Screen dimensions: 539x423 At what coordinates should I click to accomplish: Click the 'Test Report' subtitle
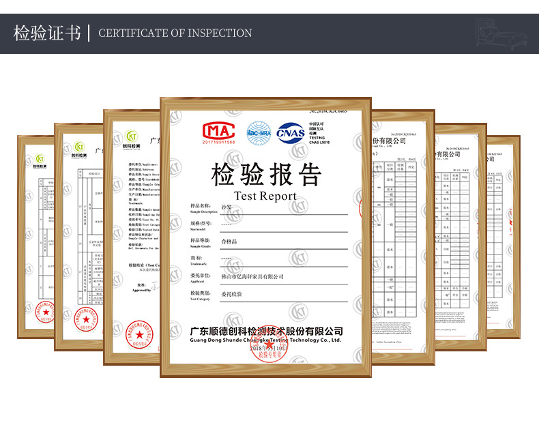(x=265, y=196)
